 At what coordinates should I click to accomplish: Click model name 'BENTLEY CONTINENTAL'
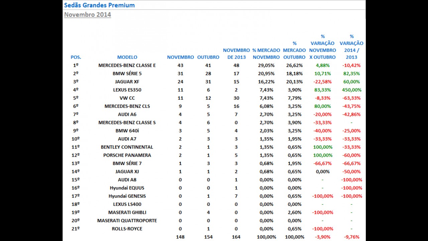(x=127, y=147)
